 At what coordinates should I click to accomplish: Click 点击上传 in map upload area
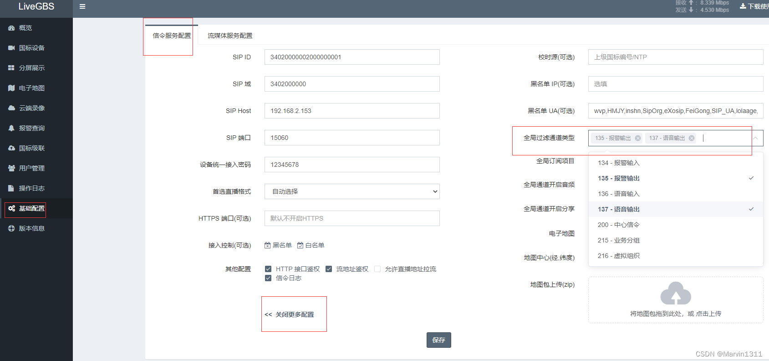pyautogui.click(x=708, y=314)
